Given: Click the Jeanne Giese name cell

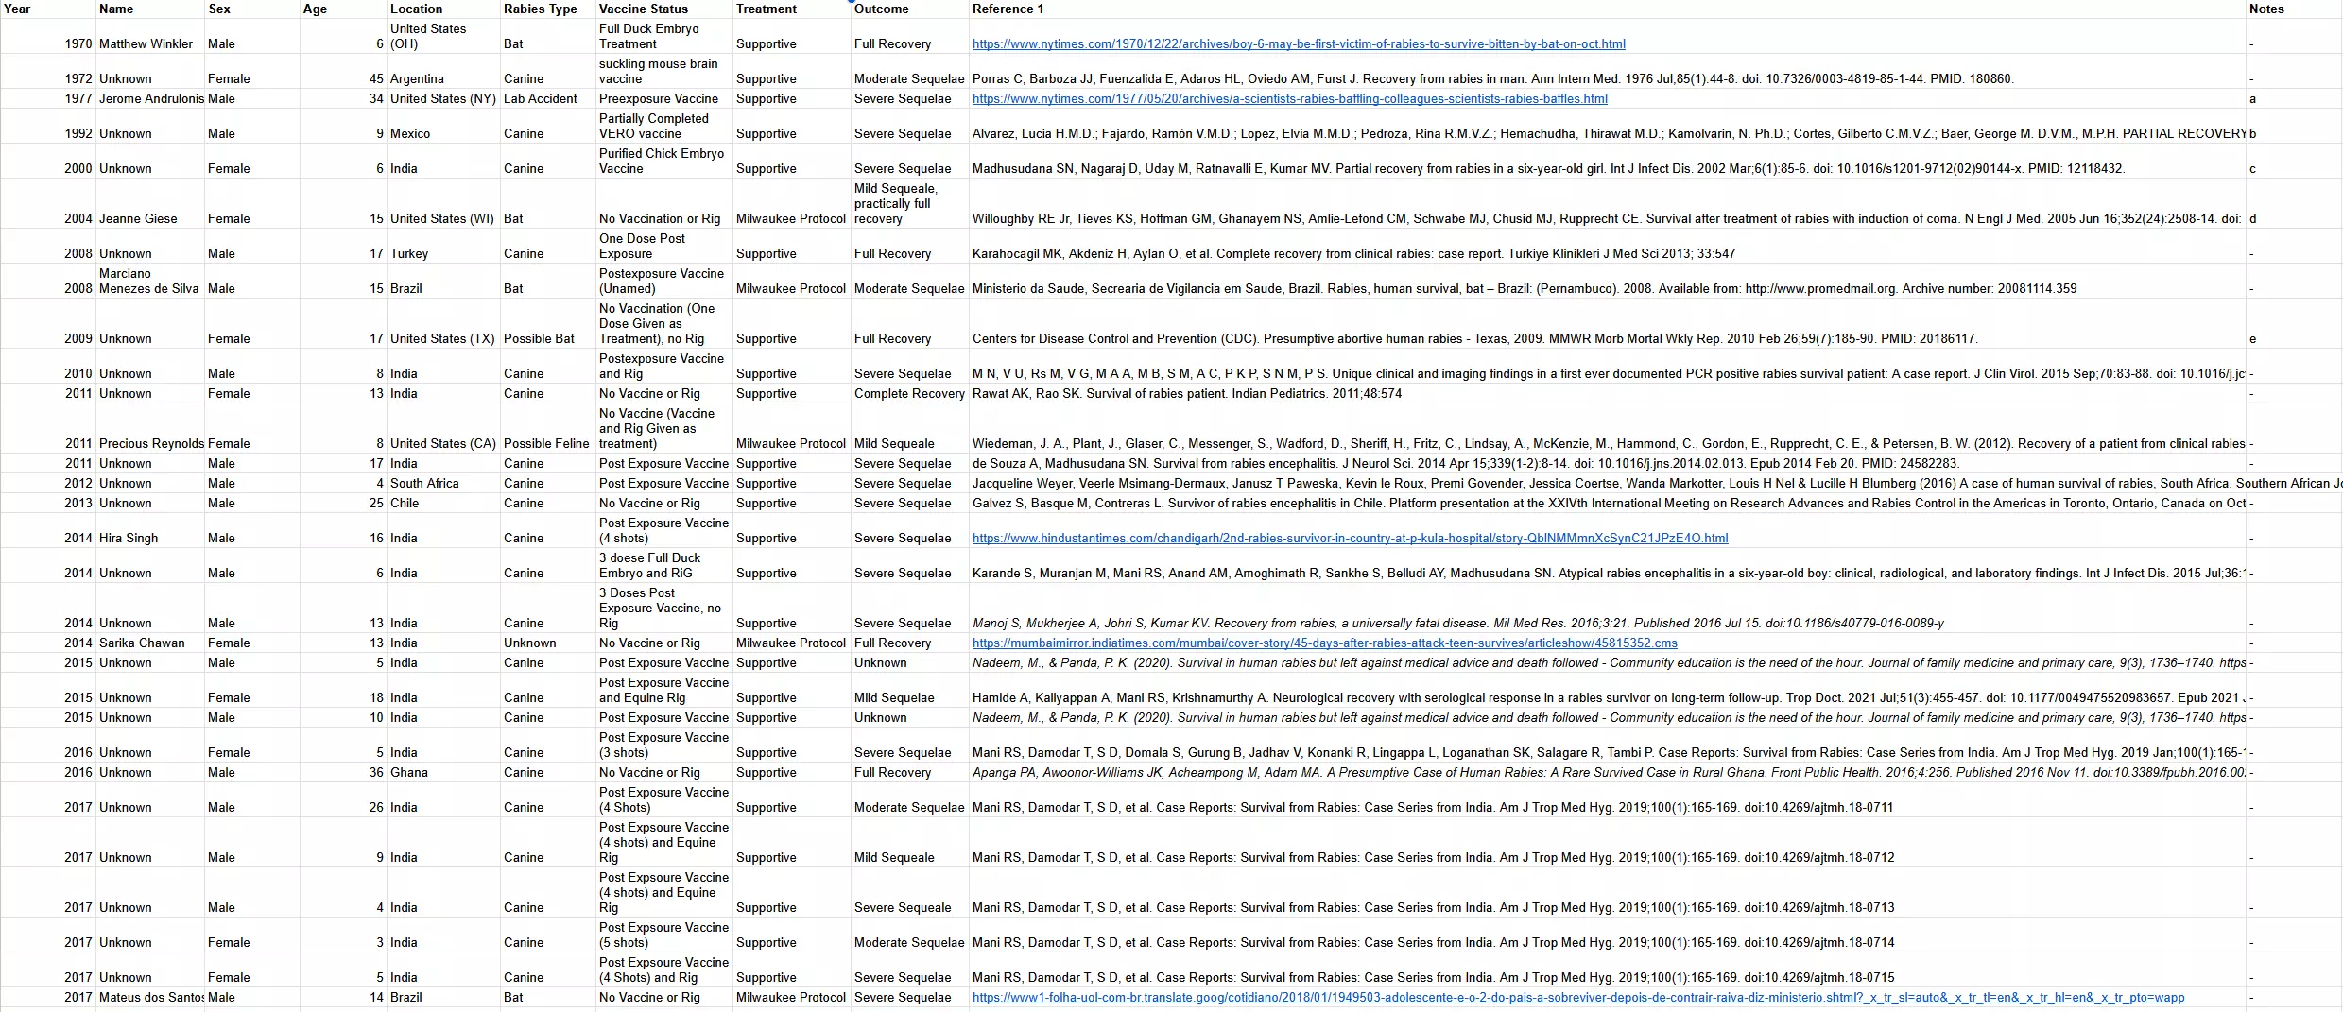Looking at the screenshot, I should click(x=149, y=204).
